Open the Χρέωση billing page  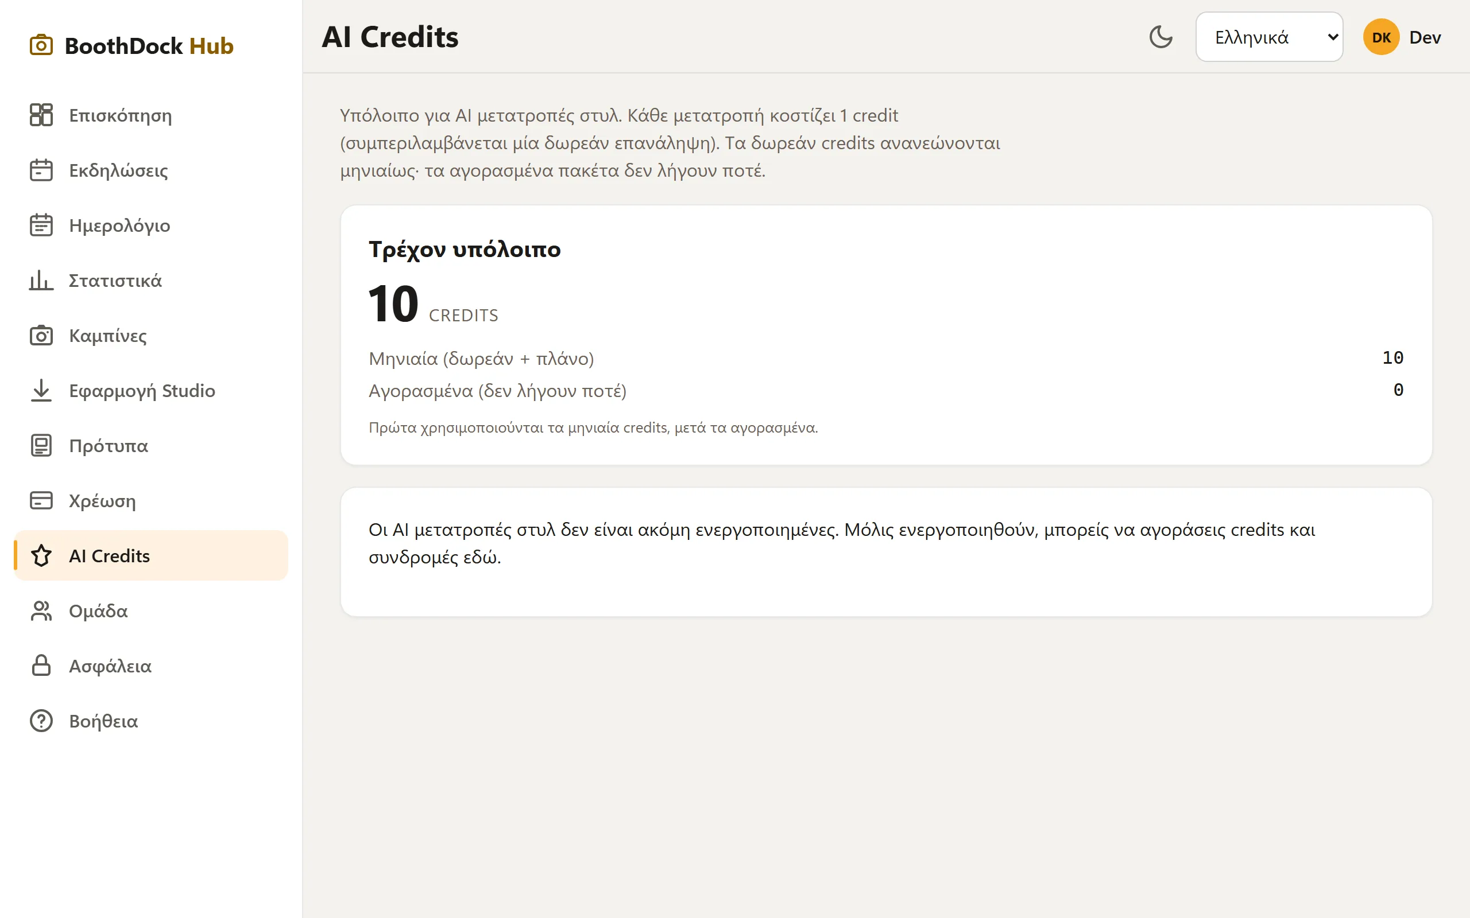tap(150, 500)
